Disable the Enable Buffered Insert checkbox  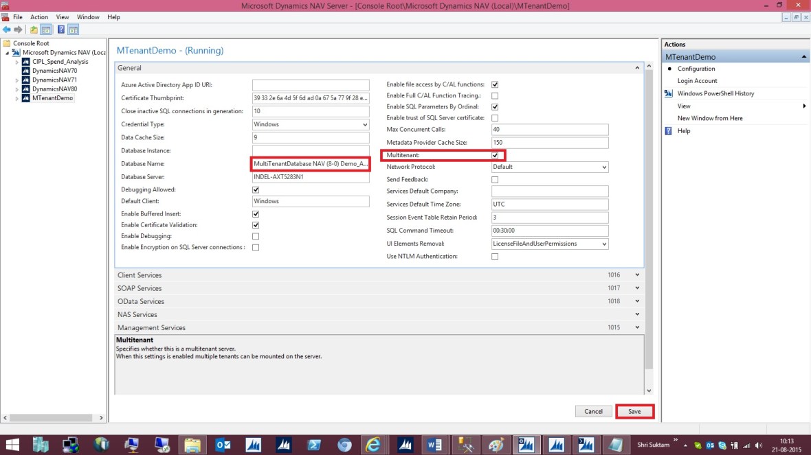(255, 213)
